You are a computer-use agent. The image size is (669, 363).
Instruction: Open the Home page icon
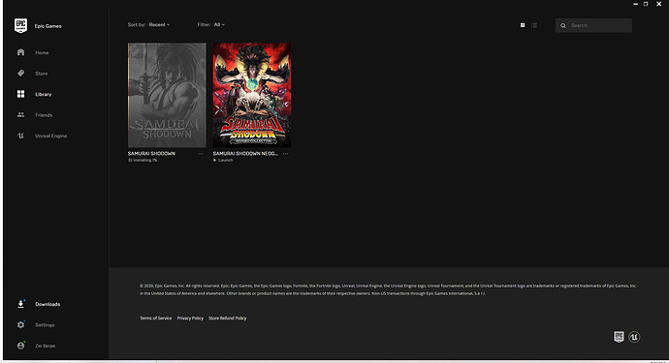(x=20, y=52)
